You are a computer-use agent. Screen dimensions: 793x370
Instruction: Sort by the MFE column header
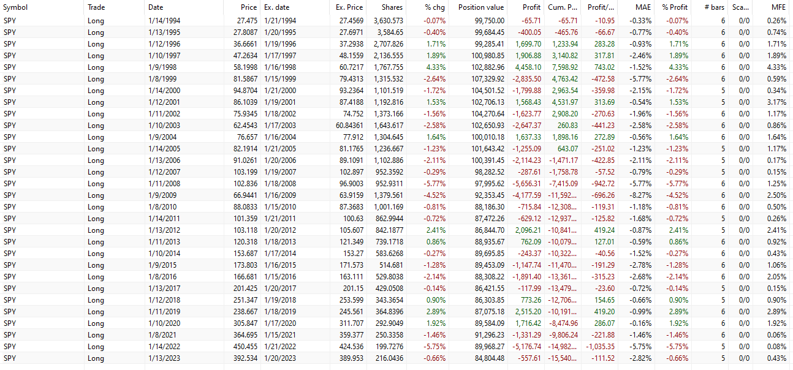(x=778, y=7)
